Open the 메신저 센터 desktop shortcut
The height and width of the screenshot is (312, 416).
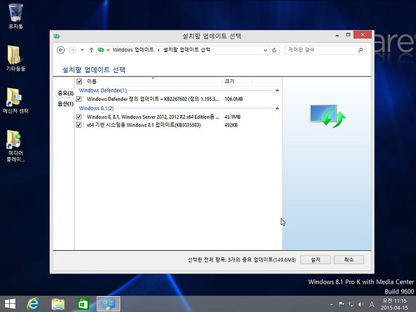pyautogui.click(x=16, y=101)
